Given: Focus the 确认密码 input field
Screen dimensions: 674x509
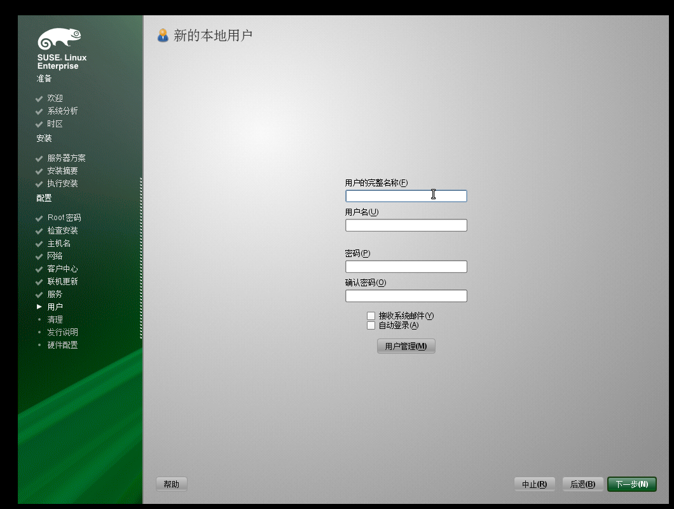Looking at the screenshot, I should pos(406,295).
